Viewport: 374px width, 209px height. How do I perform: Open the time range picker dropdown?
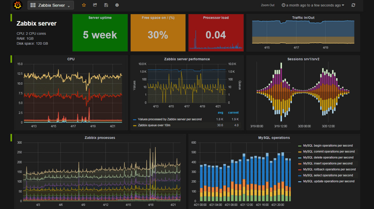[x=313, y=5]
